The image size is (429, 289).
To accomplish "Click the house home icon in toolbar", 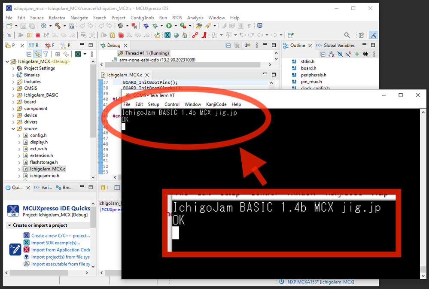I will coord(185,35).
